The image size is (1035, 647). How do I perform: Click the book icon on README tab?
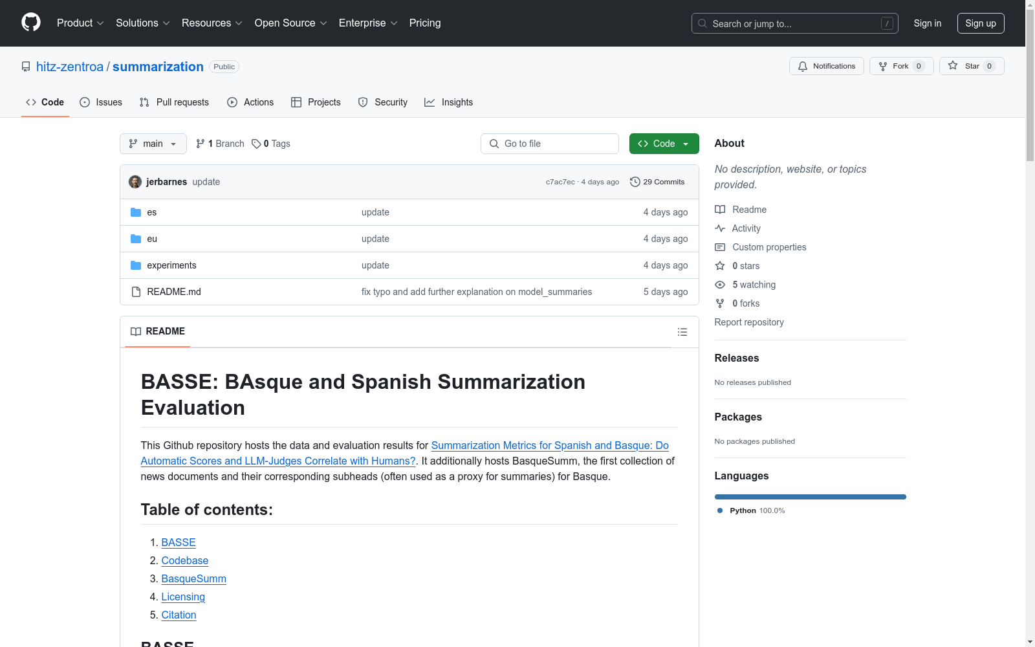[136, 332]
